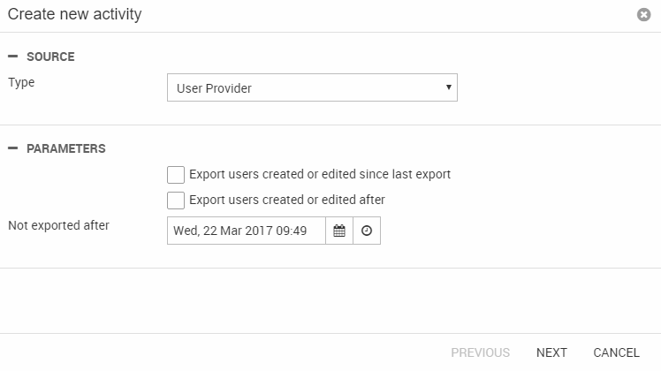Screen dimensions: 661x371
Task: Click the Create new activity title
Action: click(74, 15)
